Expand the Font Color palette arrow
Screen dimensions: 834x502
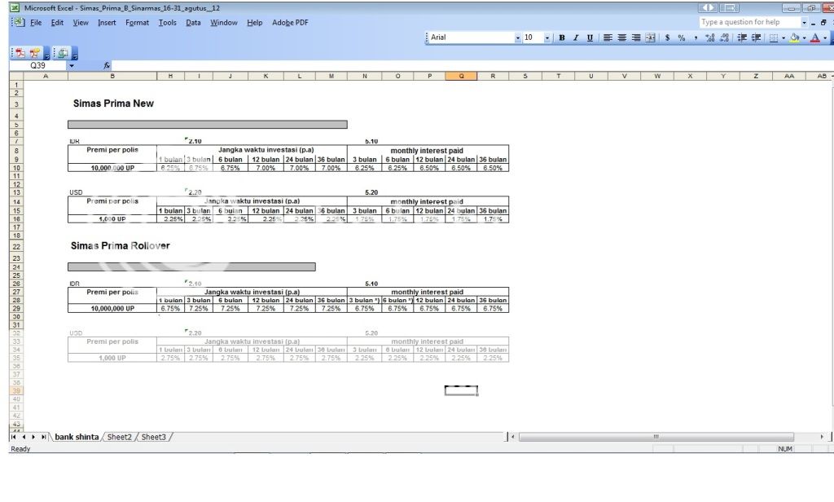(x=824, y=37)
